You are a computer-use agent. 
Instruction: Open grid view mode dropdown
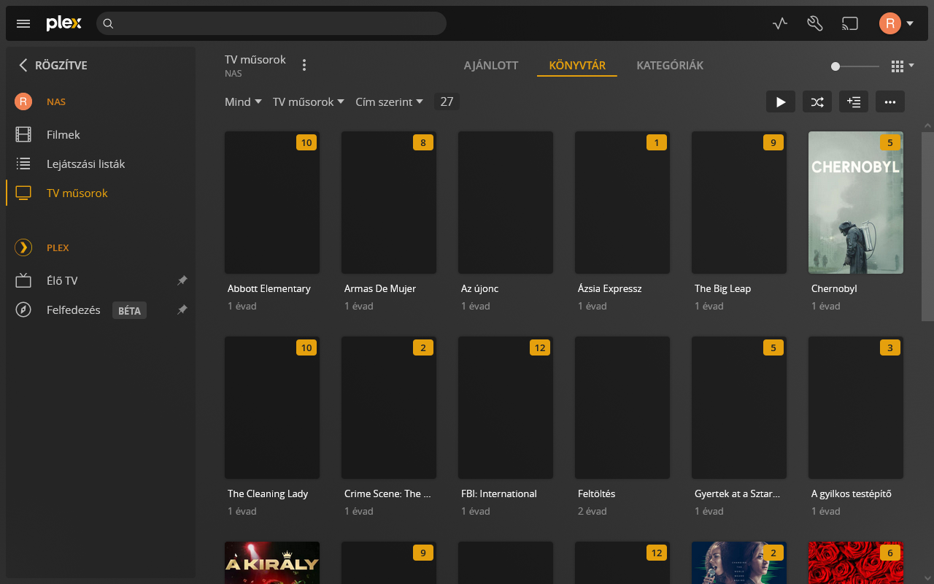point(903,66)
